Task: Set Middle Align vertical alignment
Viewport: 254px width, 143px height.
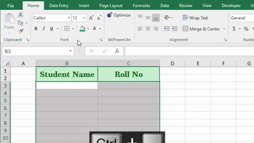Action: pos(148,17)
